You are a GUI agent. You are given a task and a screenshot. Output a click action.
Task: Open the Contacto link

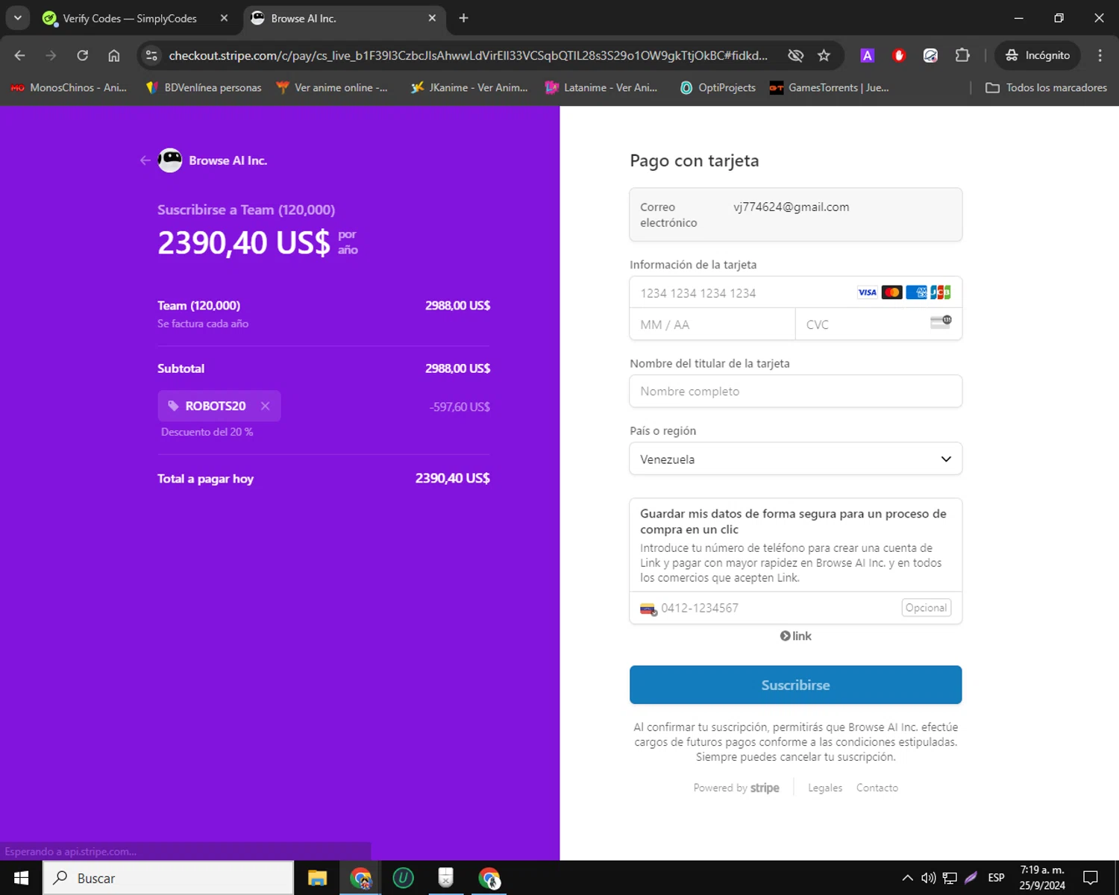pos(877,788)
